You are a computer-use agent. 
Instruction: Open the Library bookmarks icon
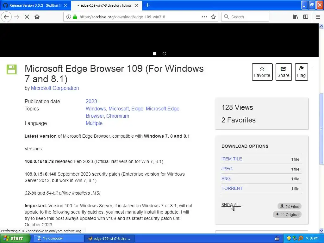(x=296, y=17)
